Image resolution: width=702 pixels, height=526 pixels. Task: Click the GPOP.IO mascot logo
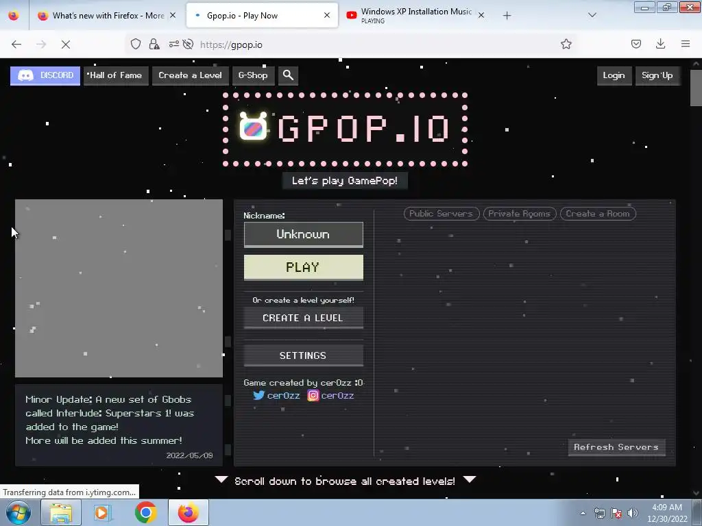pos(253,127)
